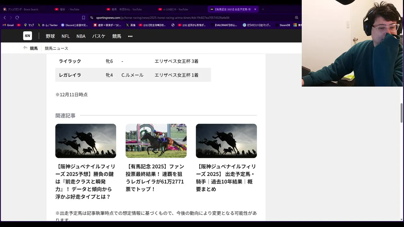404x227 pixels.
Task: Bookmark this page with bookmark icon
Action: pyautogui.click(x=83, y=18)
